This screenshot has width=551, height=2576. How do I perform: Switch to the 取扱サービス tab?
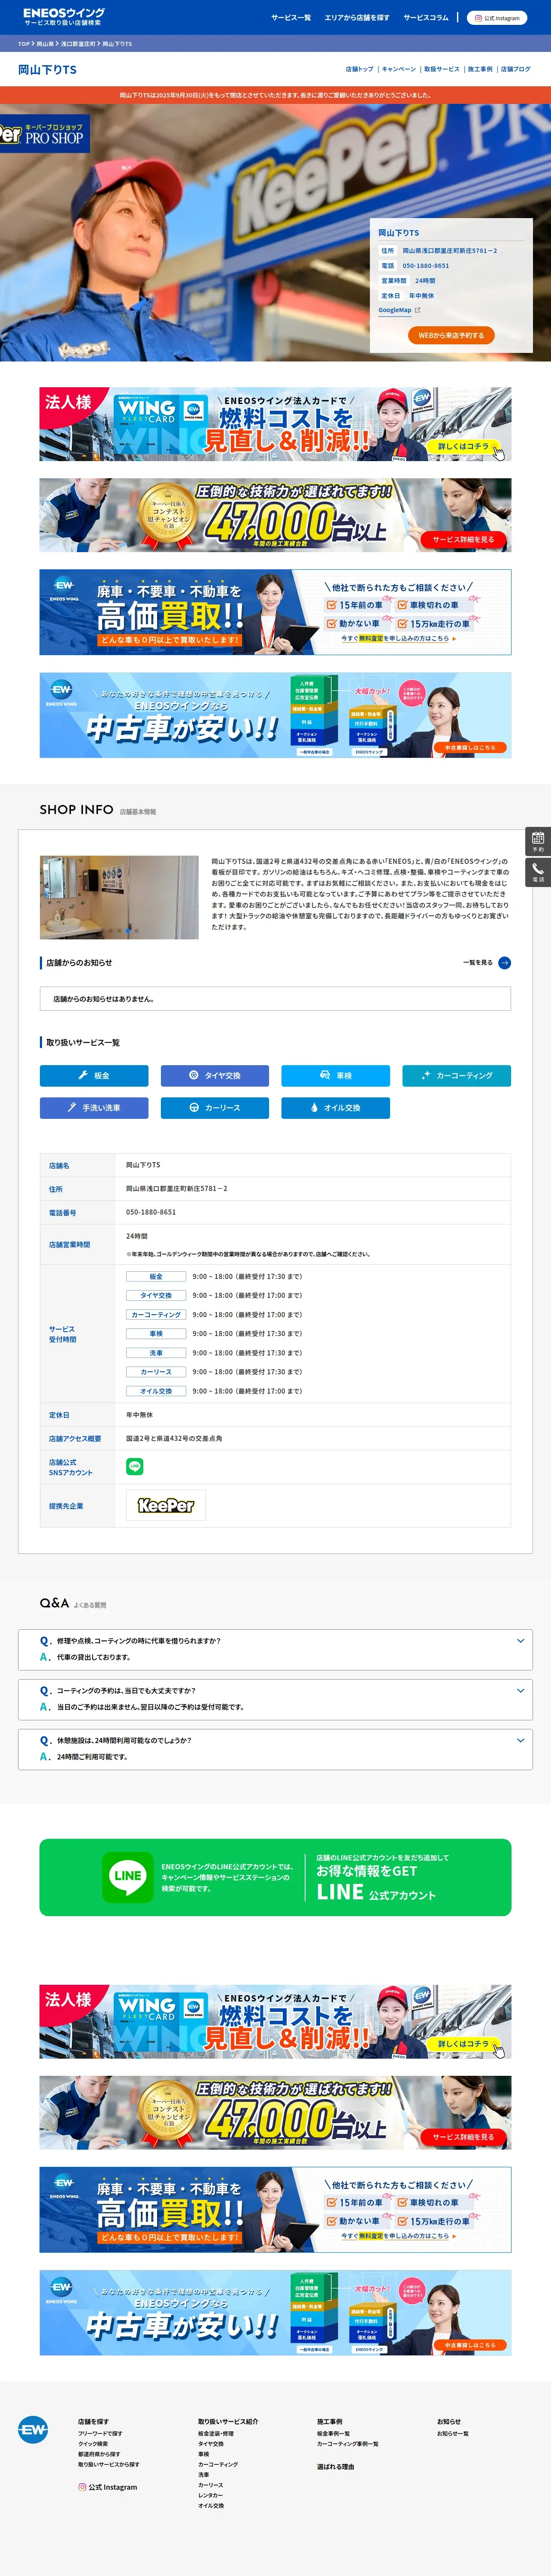(442, 69)
